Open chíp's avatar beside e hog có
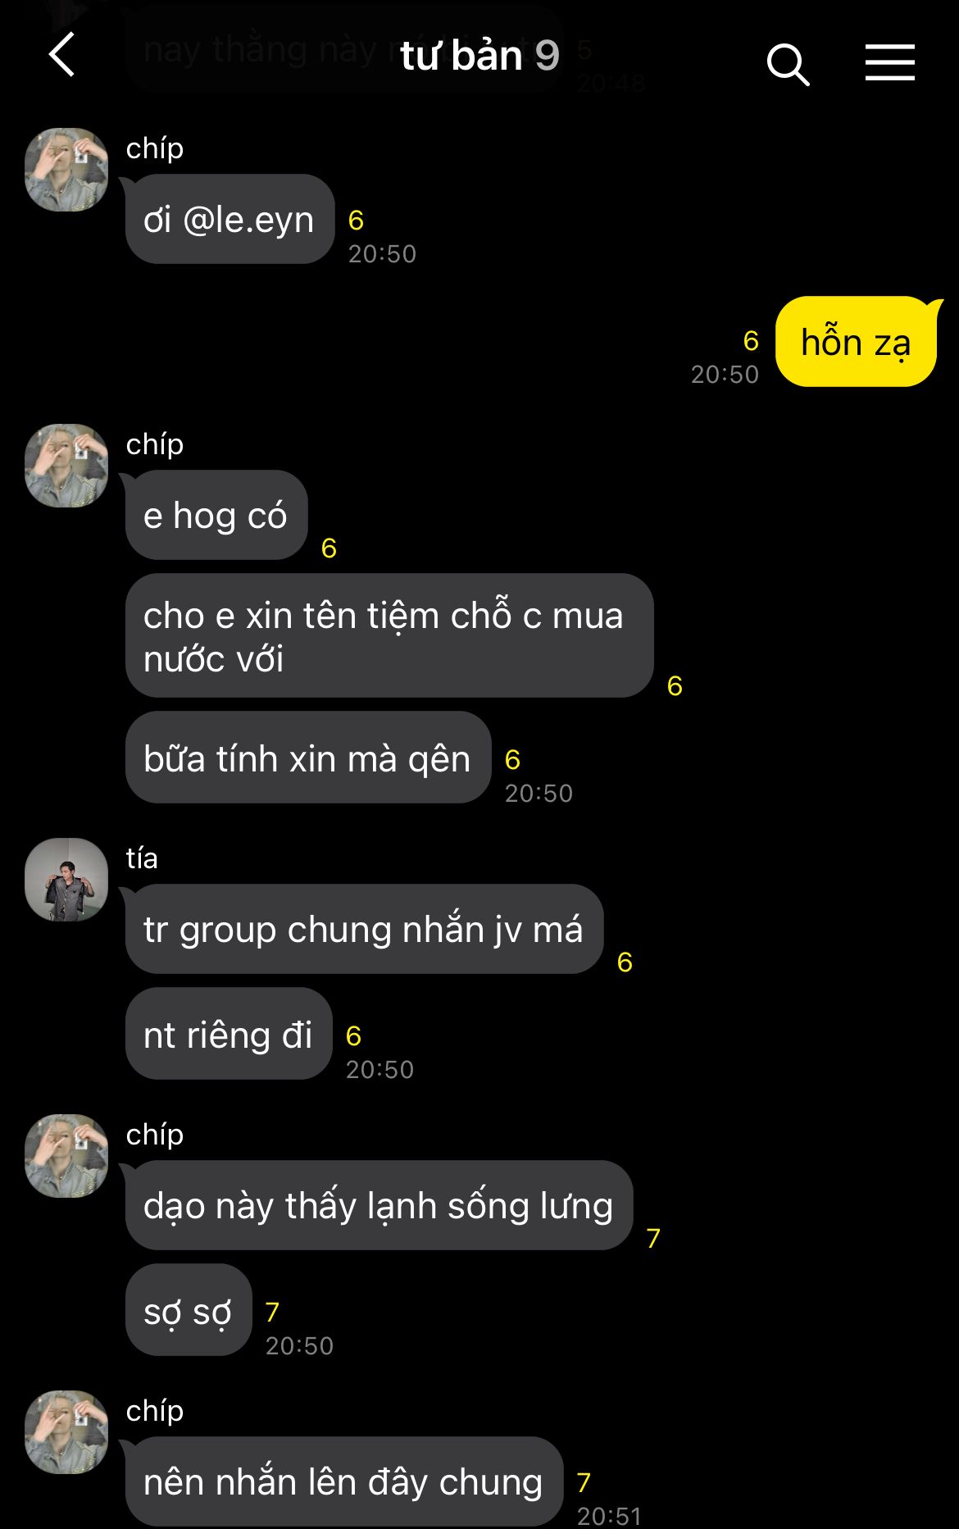The width and height of the screenshot is (959, 1529). (x=66, y=466)
